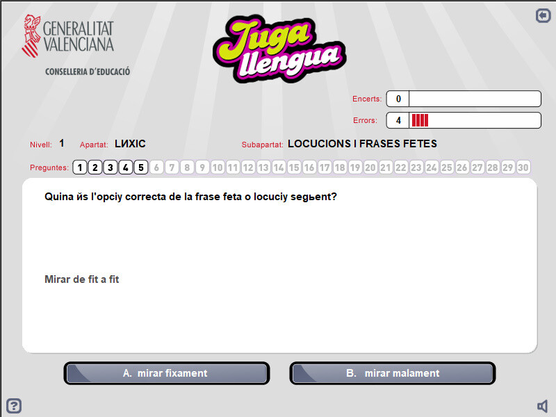Click the phrase Mirar de fit a fit
Image resolution: width=556 pixels, height=417 pixels.
pyautogui.click(x=81, y=279)
